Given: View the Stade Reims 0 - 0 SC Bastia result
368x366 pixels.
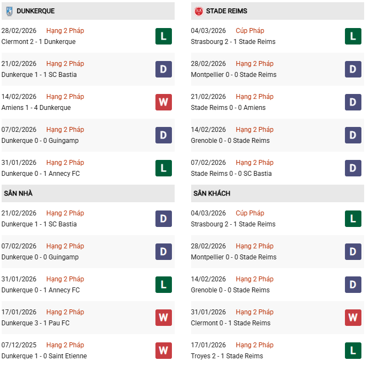Looking at the screenshot, I should [x=231, y=174].
